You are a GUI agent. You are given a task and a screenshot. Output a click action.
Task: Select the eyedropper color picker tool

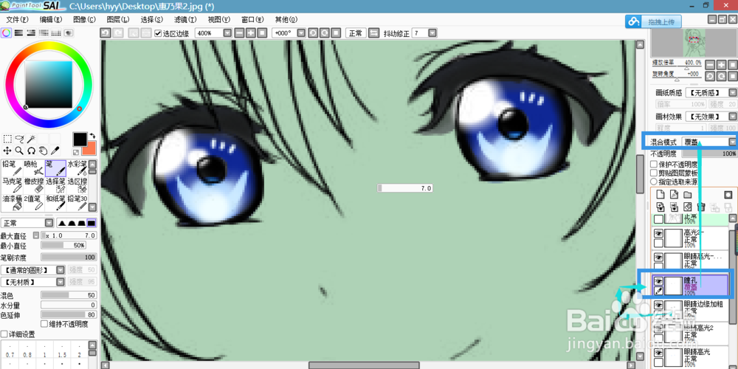pos(55,151)
